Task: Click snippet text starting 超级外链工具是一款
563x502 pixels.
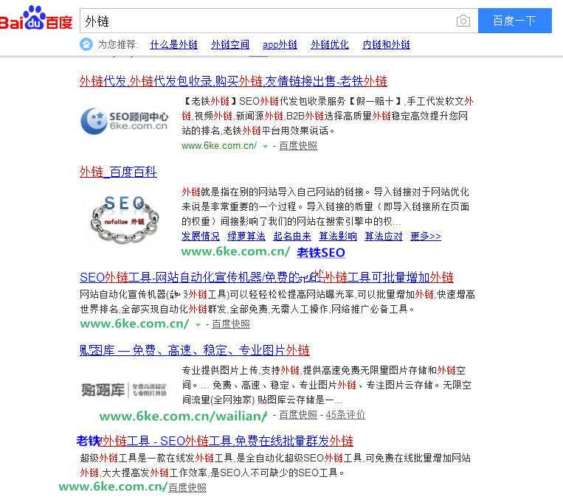Action: coord(275,465)
